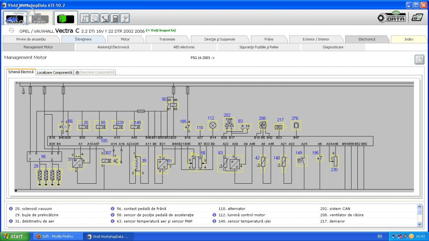429x241 pixels.
Task: Switch to Soft - Mozilla Firefox in taskbar
Action: [x=58, y=236]
